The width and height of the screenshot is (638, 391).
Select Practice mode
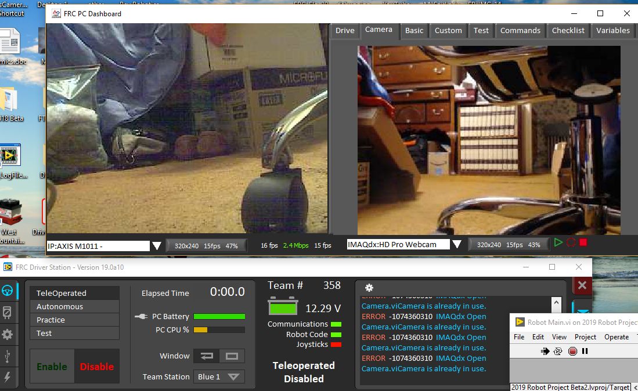pos(74,320)
